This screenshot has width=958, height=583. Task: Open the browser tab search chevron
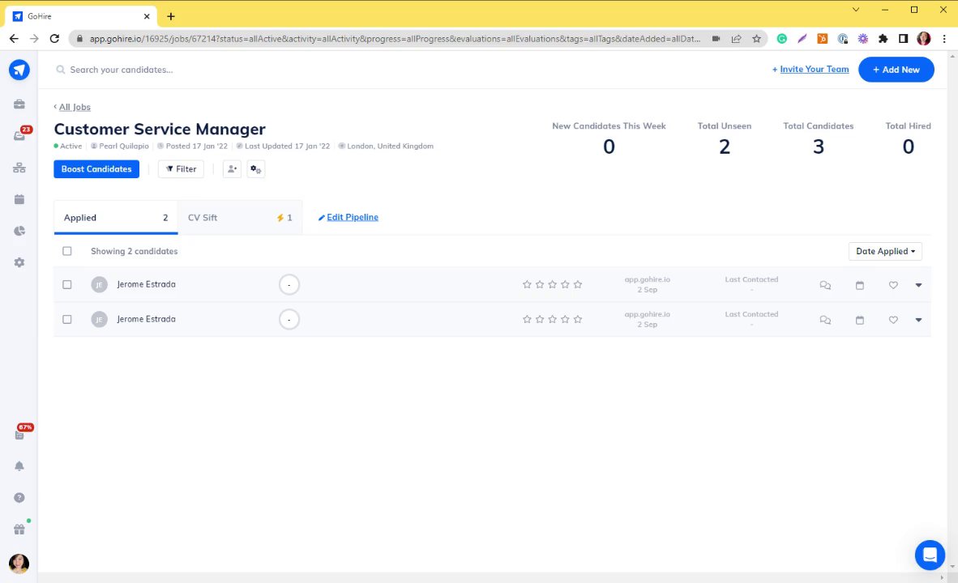point(855,10)
